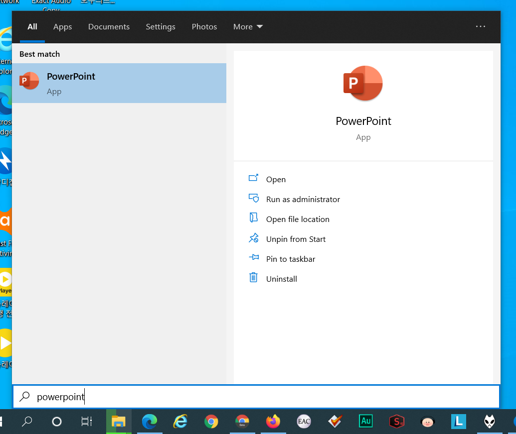Click the magnifier icon inside the search box
The height and width of the screenshot is (434, 516).
click(25, 396)
